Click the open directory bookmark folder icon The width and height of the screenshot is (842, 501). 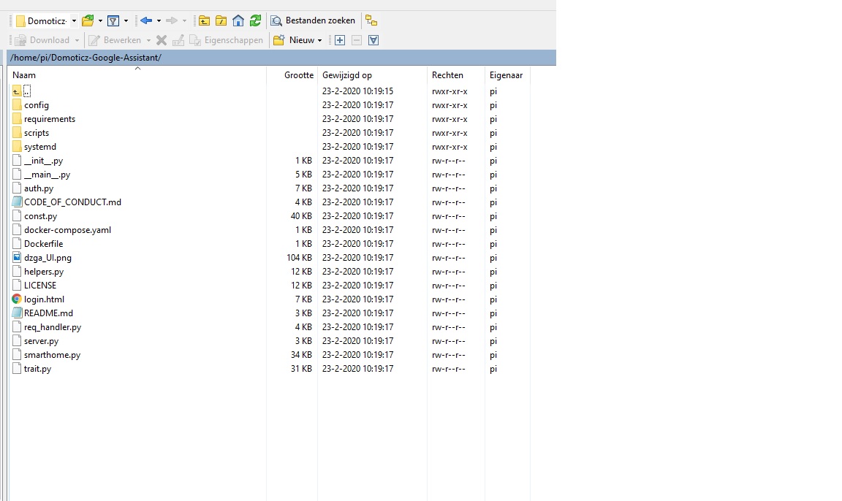88,21
